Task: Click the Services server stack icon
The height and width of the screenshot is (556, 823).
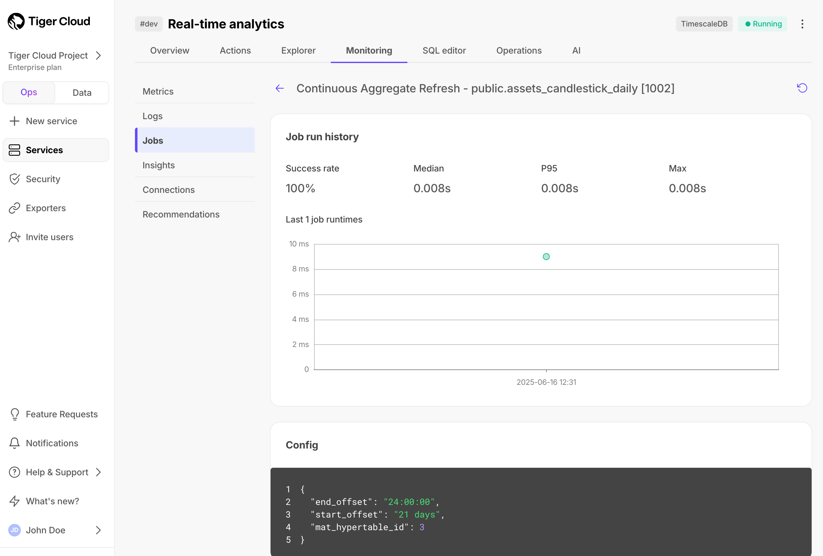Action: [15, 150]
